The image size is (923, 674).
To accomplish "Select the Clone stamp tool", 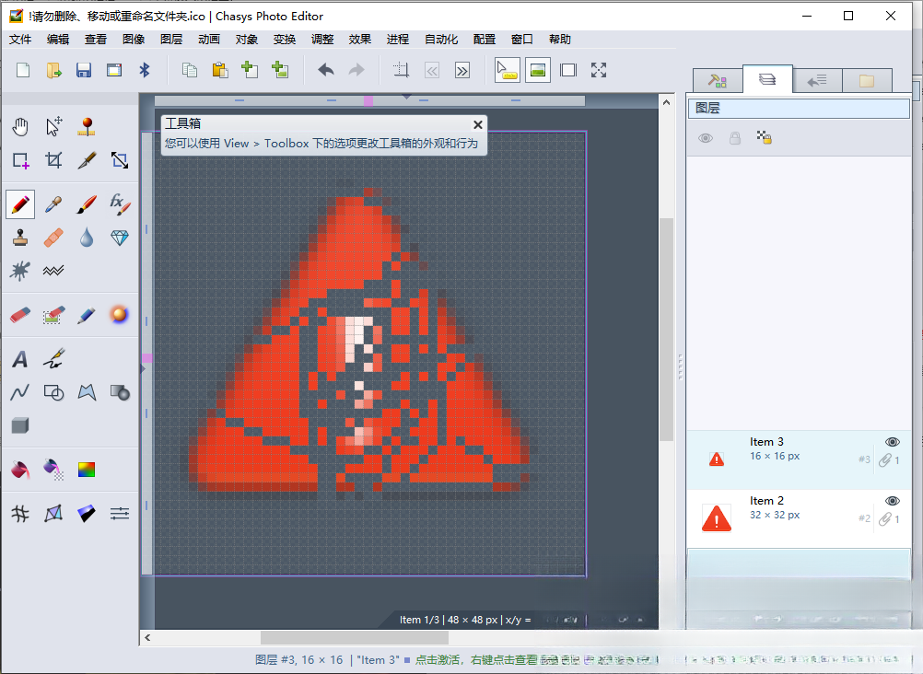I will [x=20, y=238].
